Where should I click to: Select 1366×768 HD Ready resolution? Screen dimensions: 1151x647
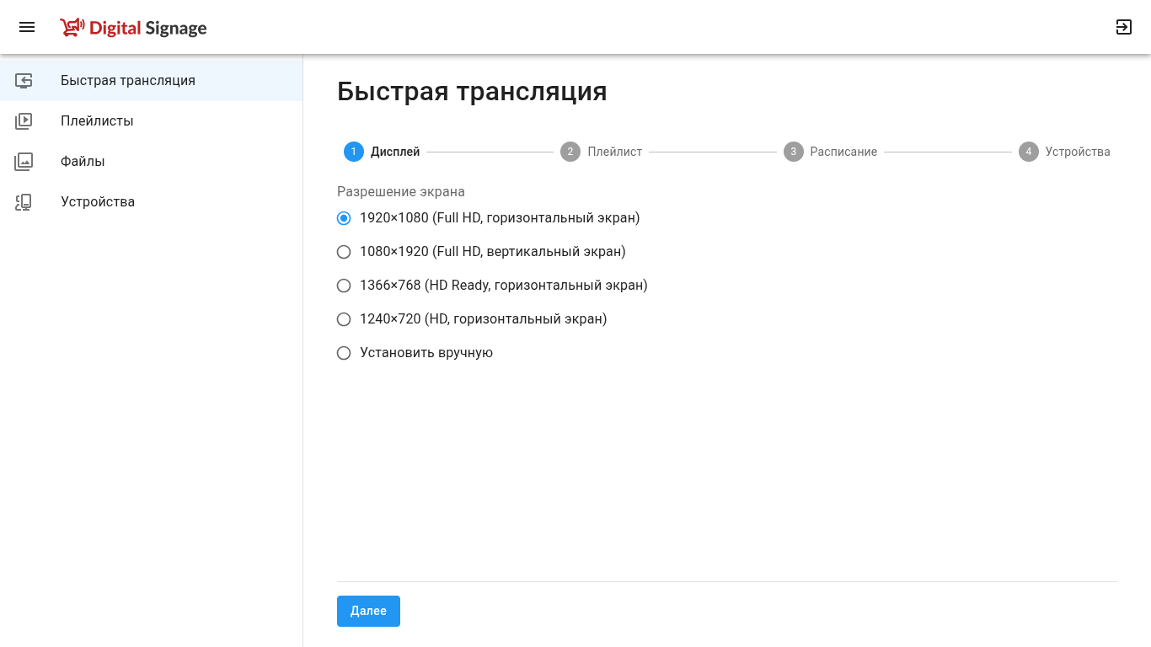[x=344, y=286]
